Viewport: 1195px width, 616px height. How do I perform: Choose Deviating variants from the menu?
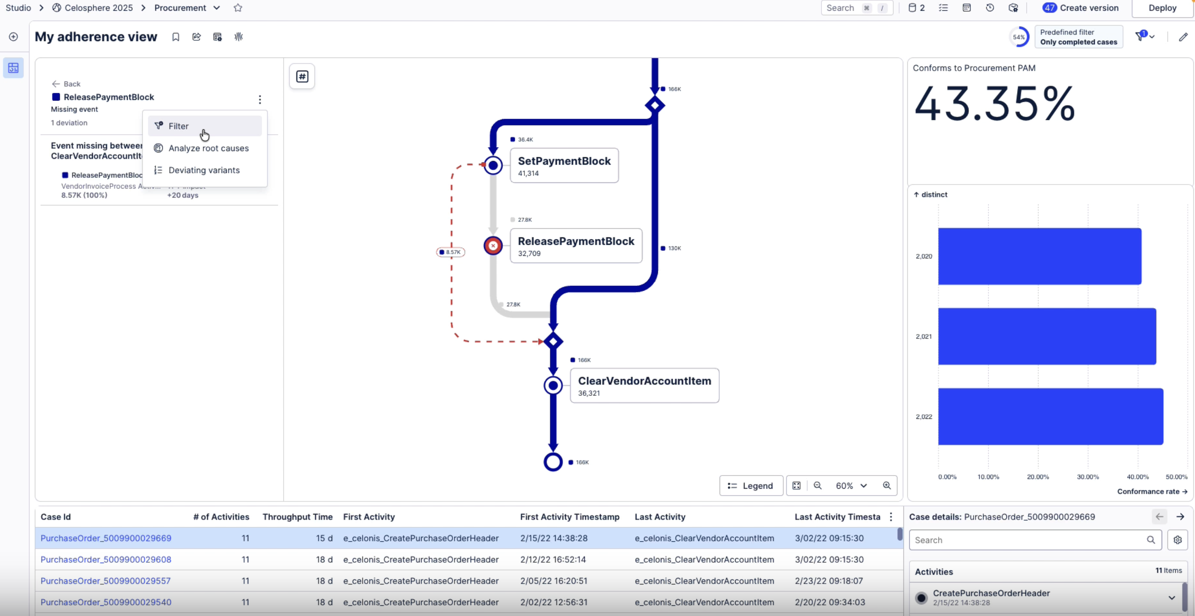204,170
